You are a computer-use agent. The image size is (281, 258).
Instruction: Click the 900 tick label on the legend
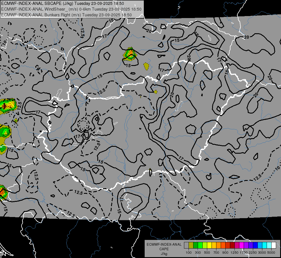click(x=225, y=253)
